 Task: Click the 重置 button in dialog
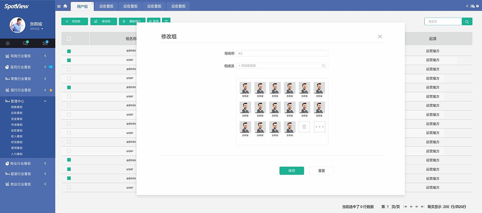click(x=321, y=171)
